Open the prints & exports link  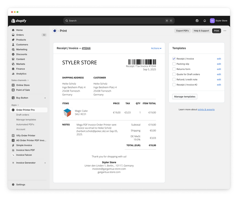[206, 110]
